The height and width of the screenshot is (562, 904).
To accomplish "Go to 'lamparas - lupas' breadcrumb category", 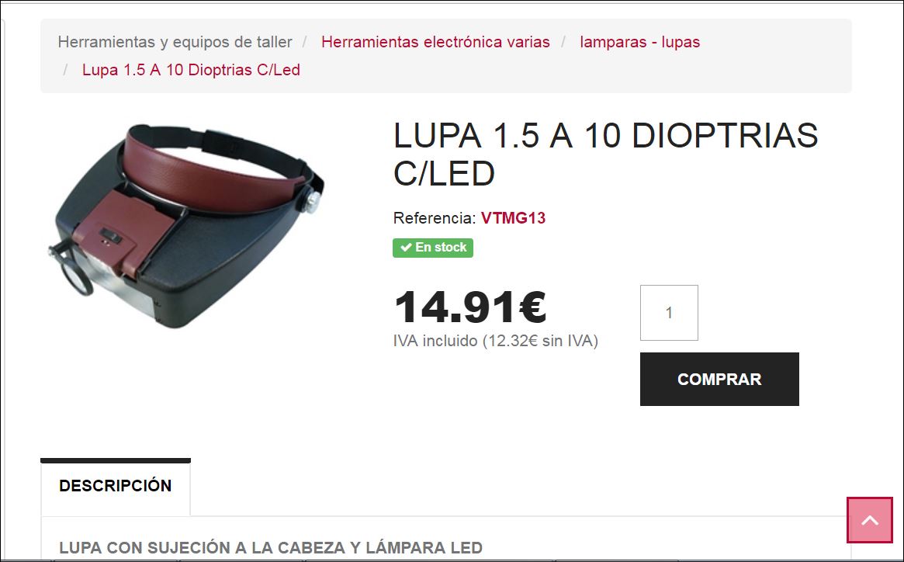I will 640,42.
